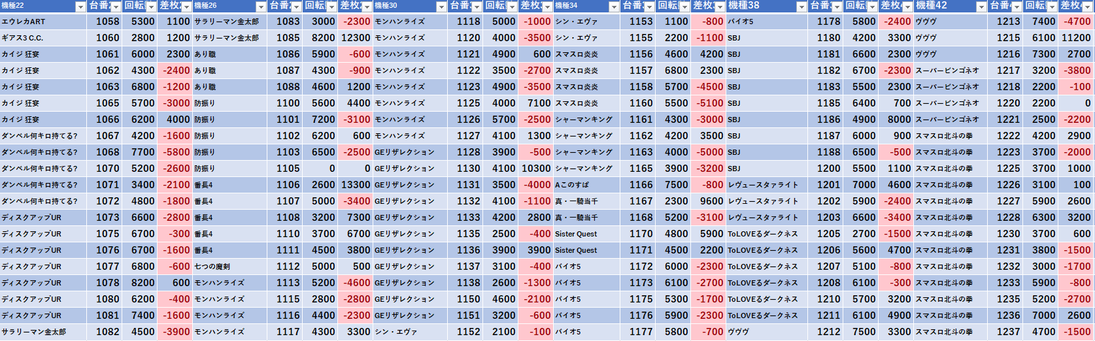Viewport: 1095px width, 341px height.
Task: Open 回転 filter in the 機種26 group
Action: pyautogui.click(x=331, y=7)
